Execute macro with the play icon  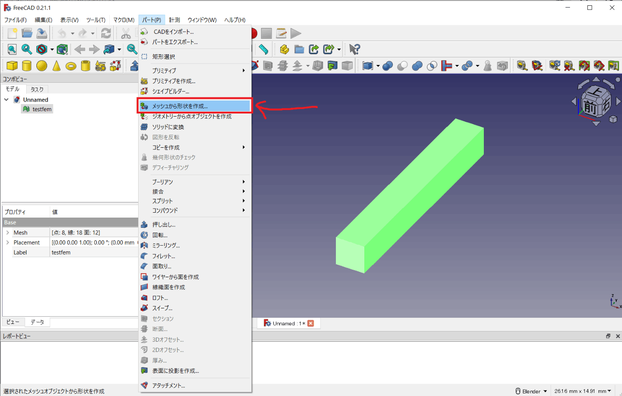coord(295,33)
